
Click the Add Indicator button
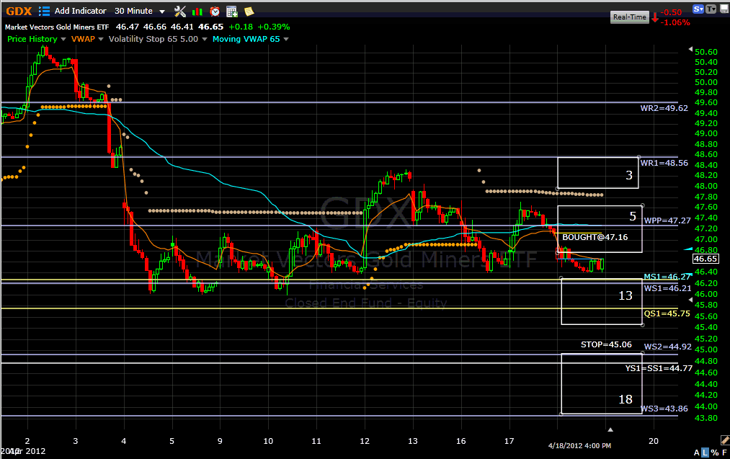point(80,11)
